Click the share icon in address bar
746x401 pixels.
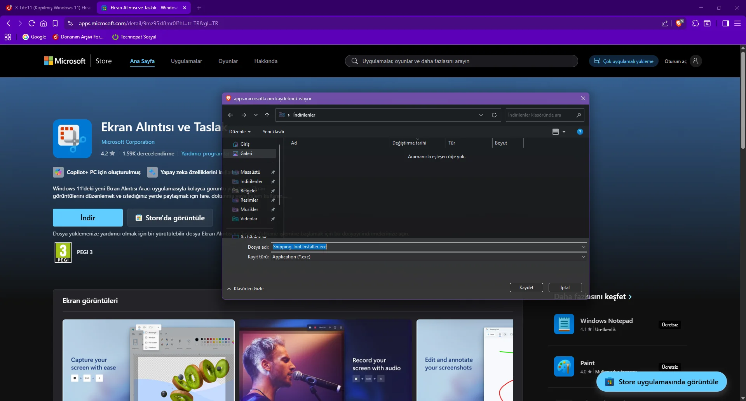(665, 23)
